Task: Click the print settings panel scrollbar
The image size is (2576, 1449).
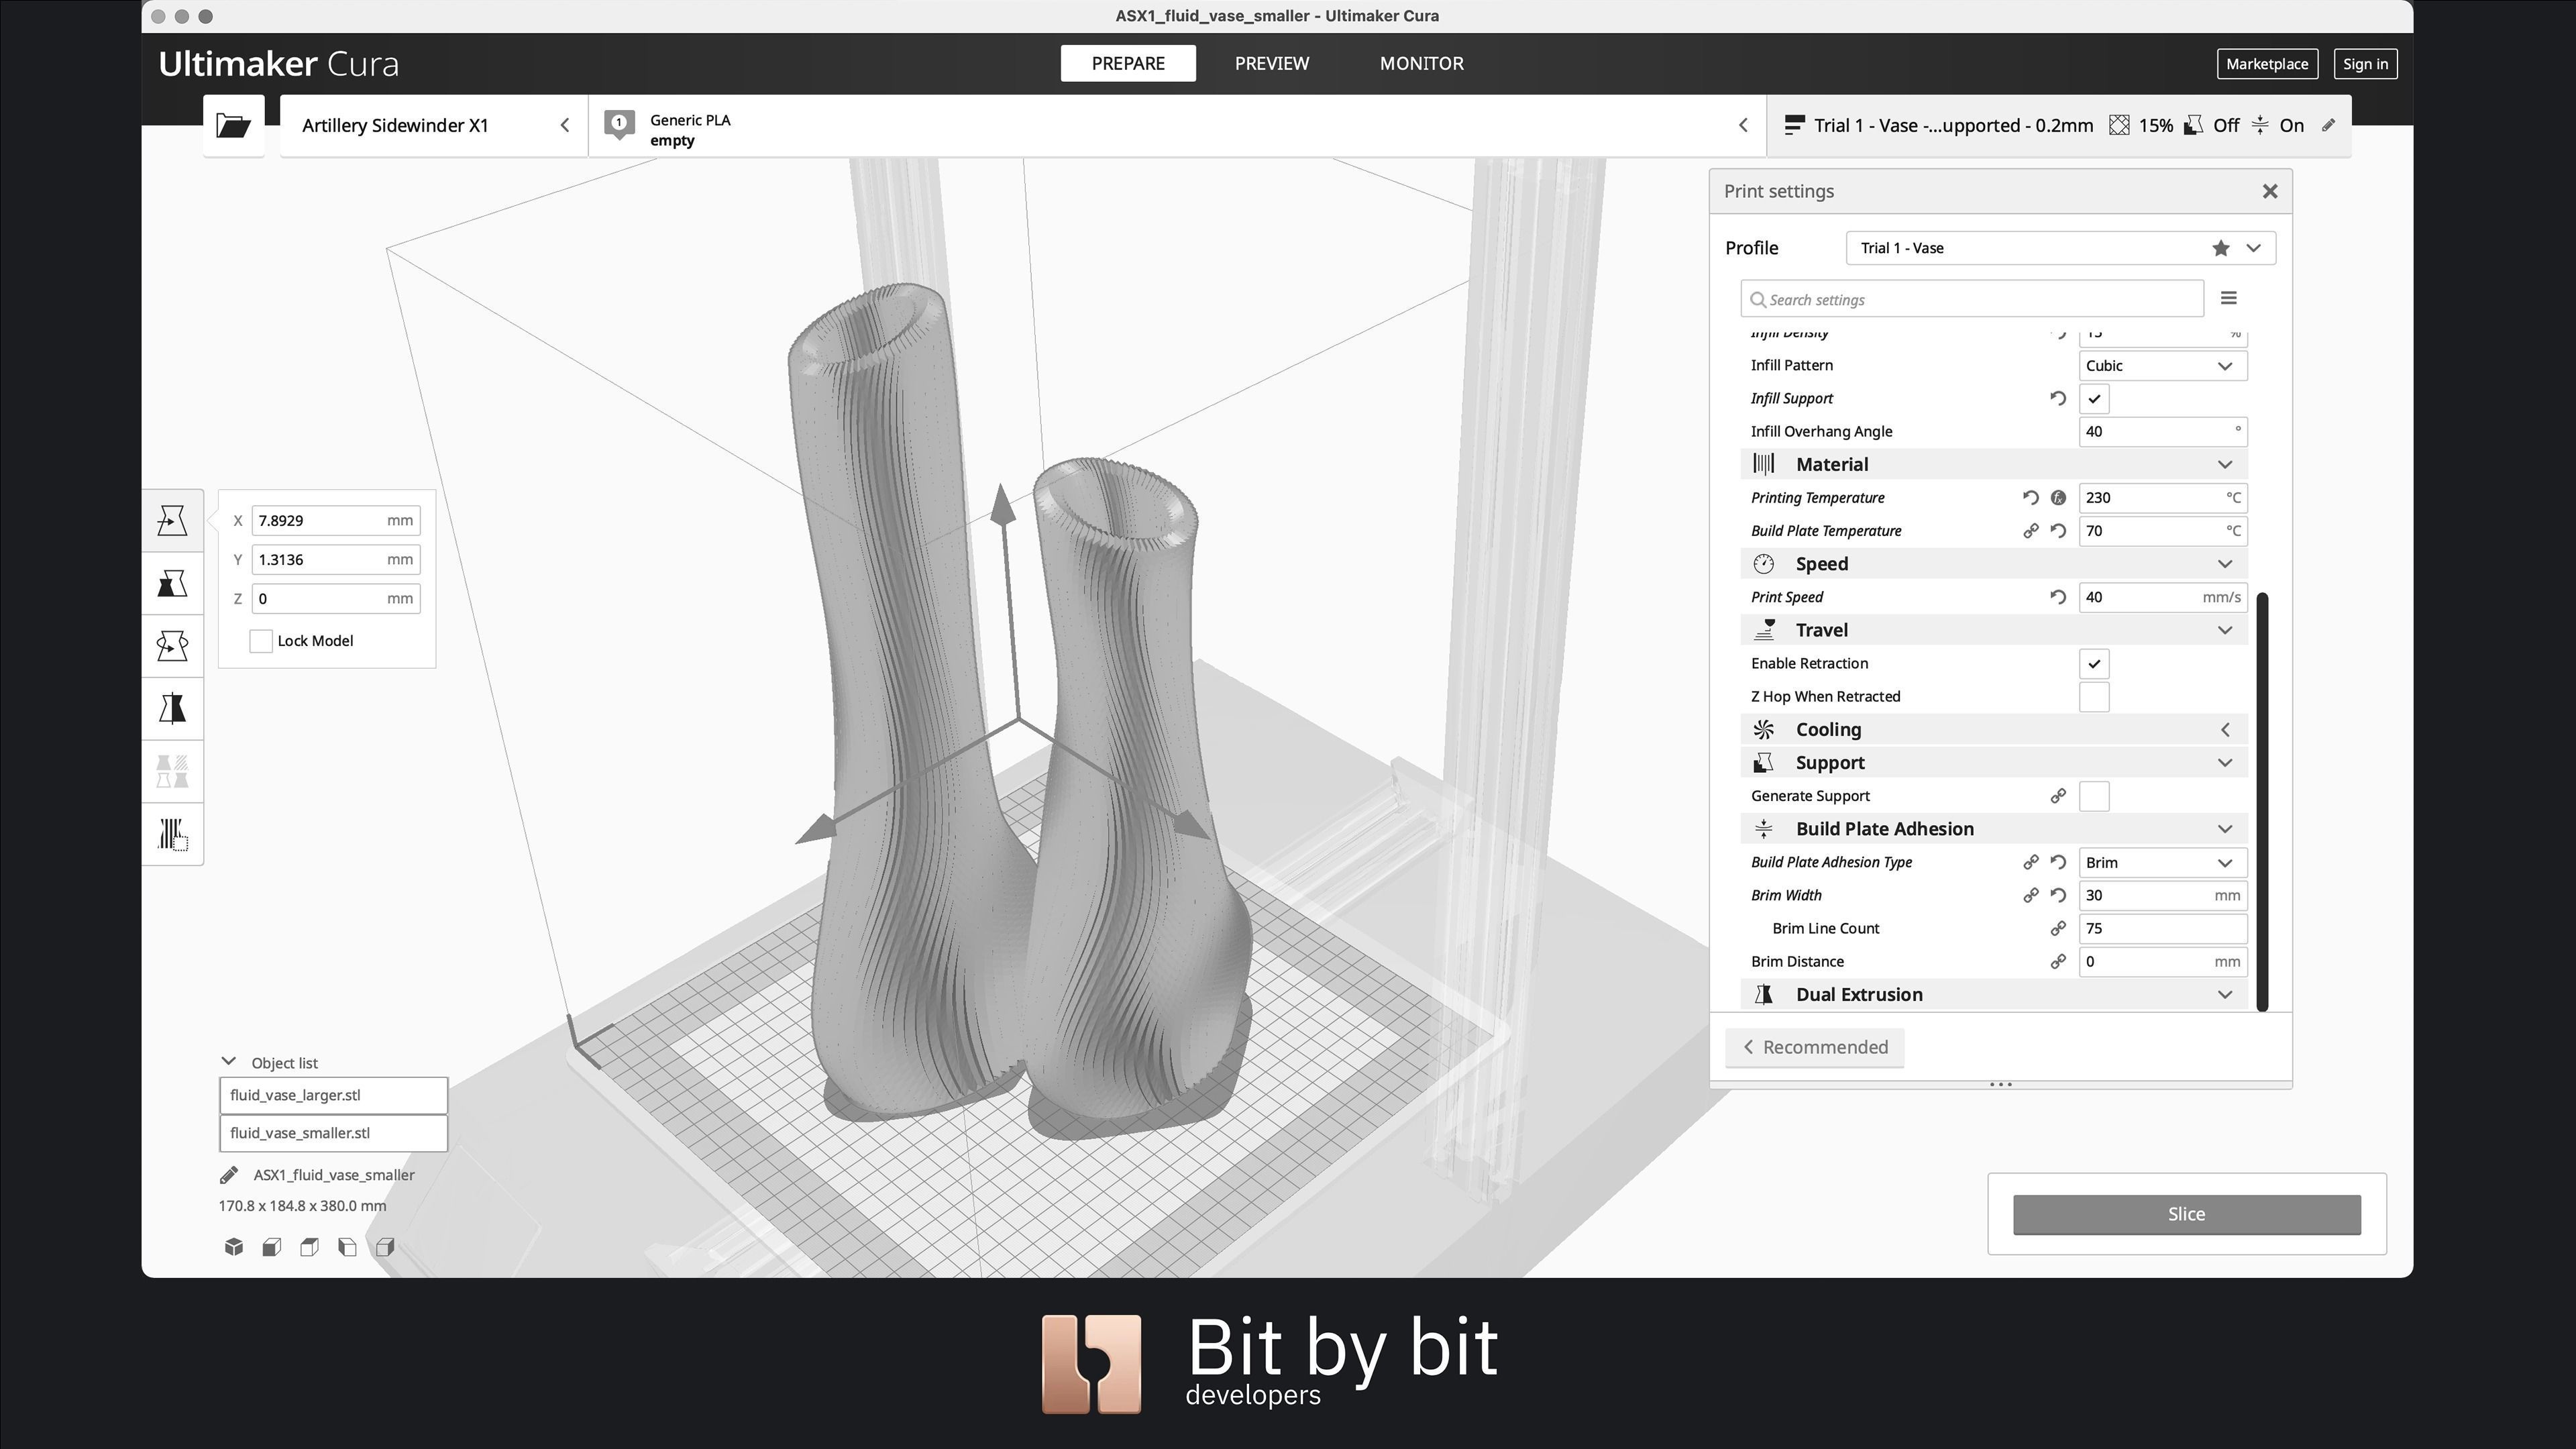Action: [2262, 801]
